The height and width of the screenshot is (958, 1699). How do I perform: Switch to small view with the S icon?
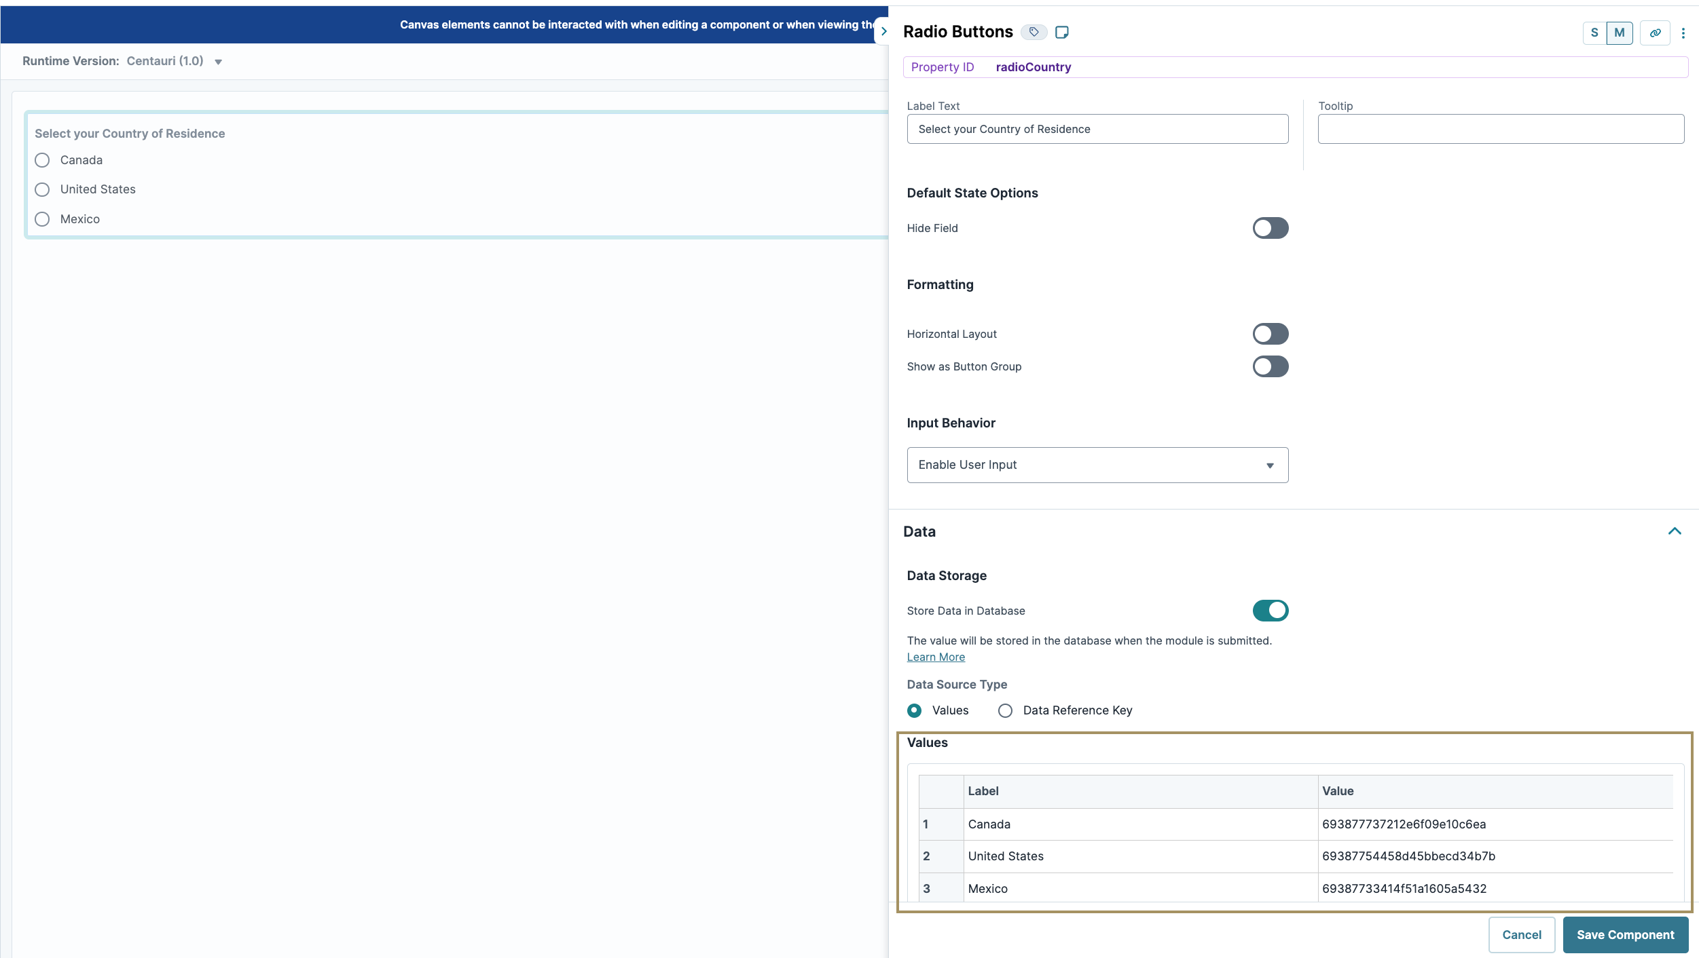click(1594, 33)
